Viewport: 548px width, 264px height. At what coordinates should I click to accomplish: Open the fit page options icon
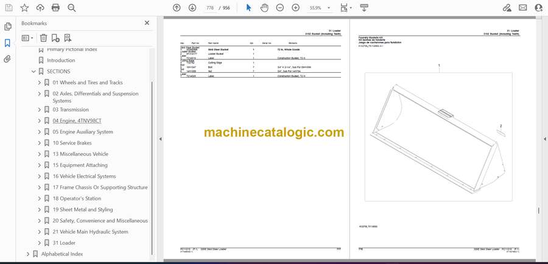(344, 8)
